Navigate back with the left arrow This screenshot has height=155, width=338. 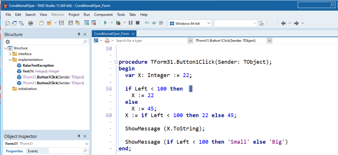point(283,23)
